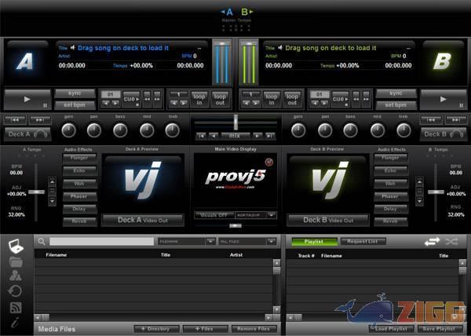Click the history/refresh sidebar icon
Viewport: 471px width, 336px height.
tap(15, 290)
